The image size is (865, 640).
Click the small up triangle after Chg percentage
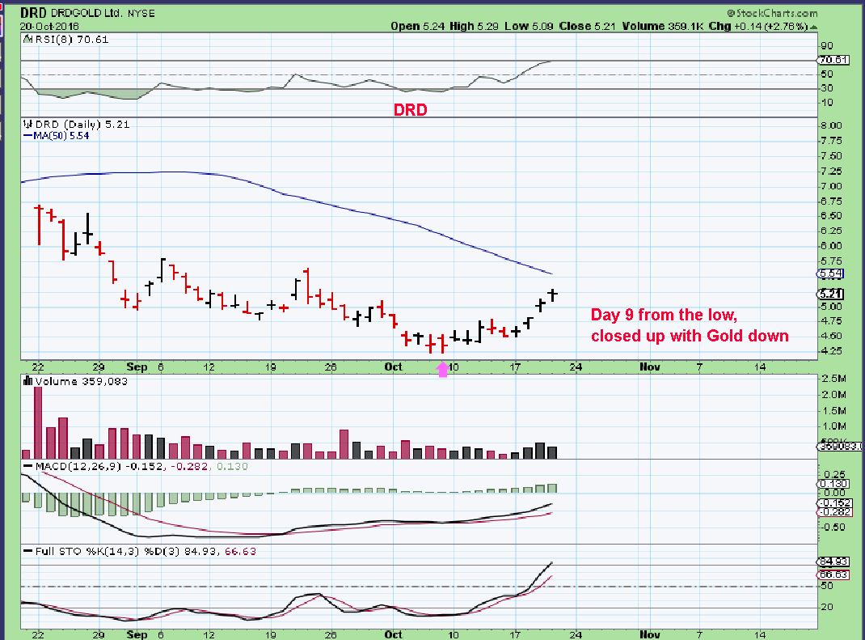(x=814, y=27)
